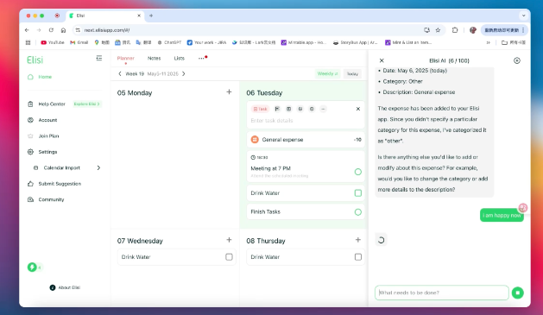543x315 pixels.
Task: Switch to the Lists tab
Action: [x=179, y=58]
